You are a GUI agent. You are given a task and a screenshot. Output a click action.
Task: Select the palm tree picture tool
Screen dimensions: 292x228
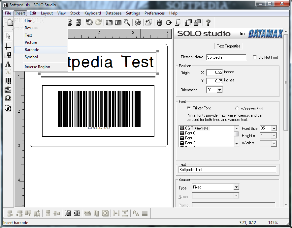click(8, 89)
